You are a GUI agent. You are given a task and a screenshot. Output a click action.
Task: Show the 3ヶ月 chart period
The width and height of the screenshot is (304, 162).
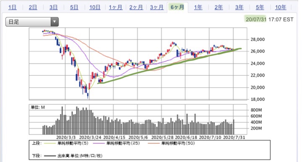click(x=157, y=8)
